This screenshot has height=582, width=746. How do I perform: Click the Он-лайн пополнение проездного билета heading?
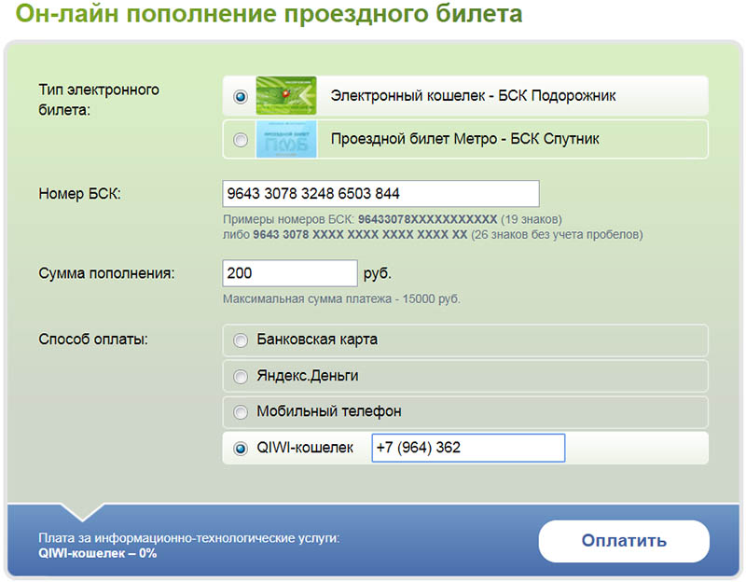pyautogui.click(x=269, y=14)
